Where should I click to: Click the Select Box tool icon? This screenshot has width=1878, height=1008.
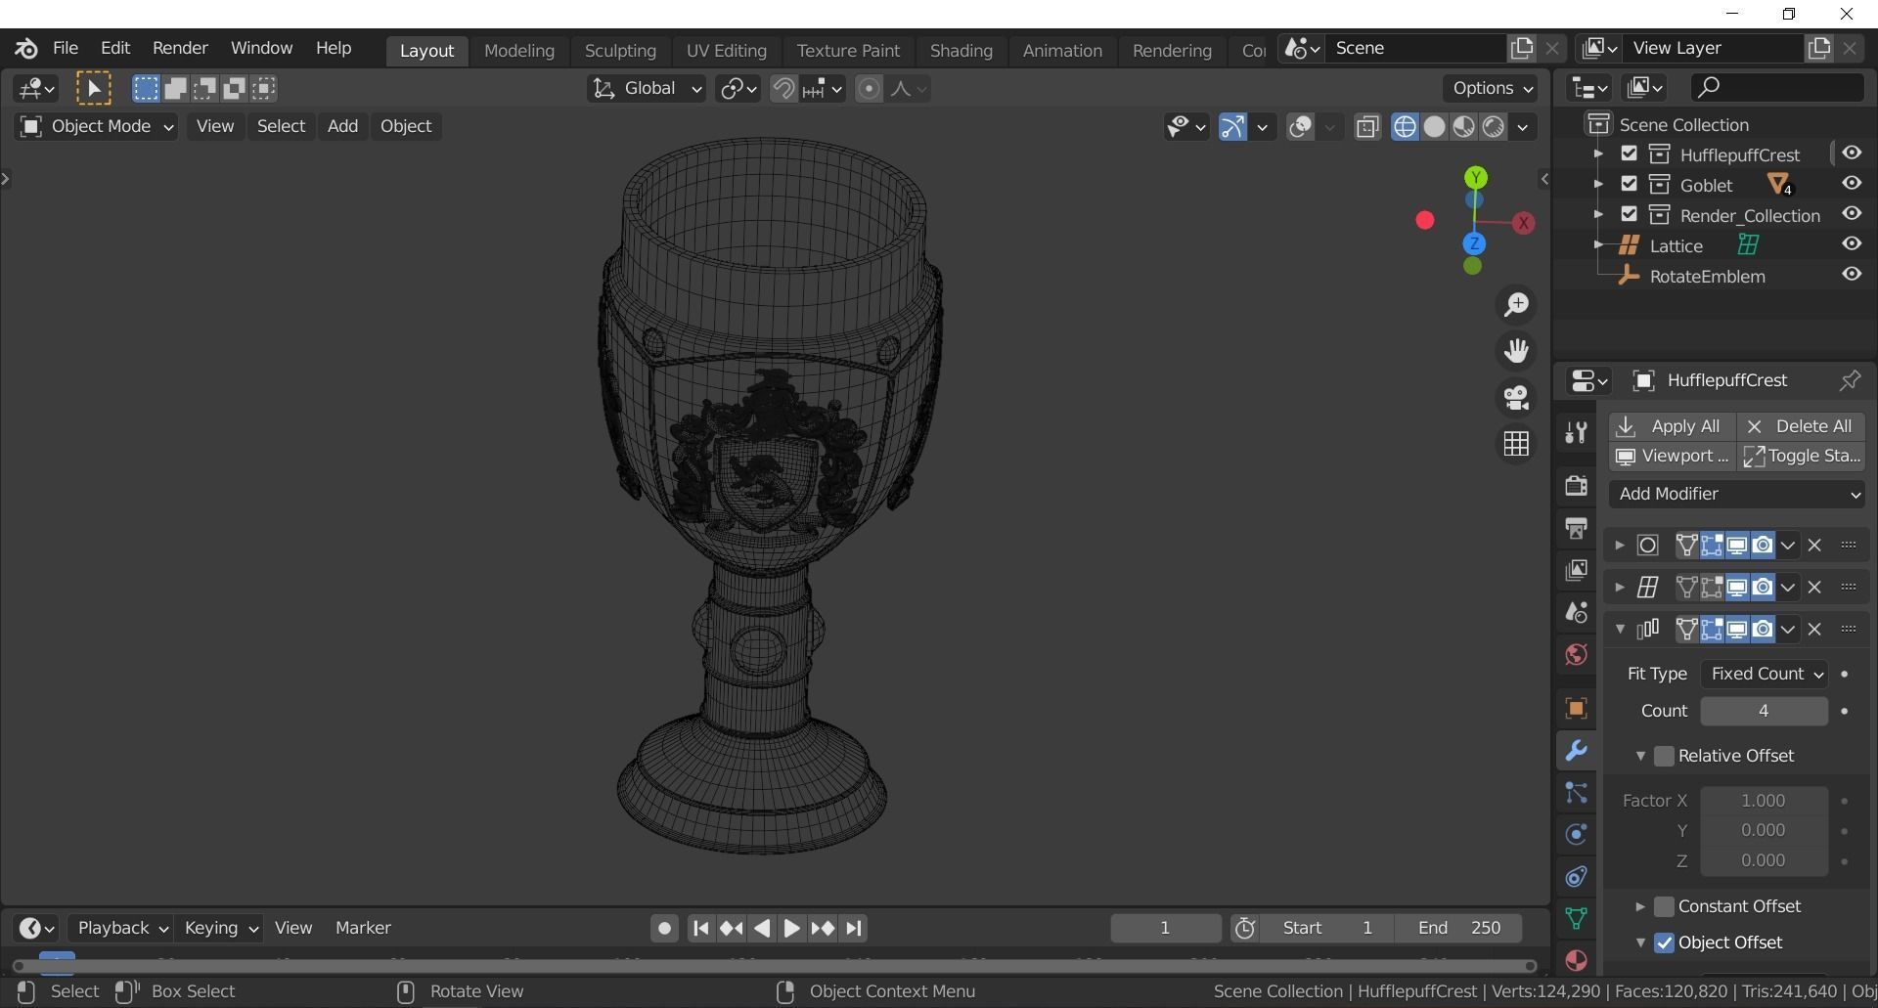tap(94, 89)
